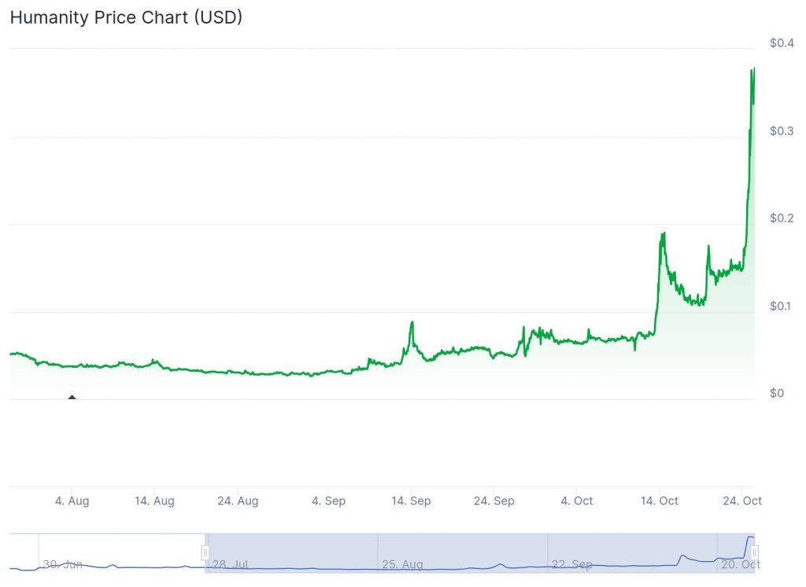Click the price line peak near 14. Oct
Screen dimensions: 806x587
pos(664,233)
